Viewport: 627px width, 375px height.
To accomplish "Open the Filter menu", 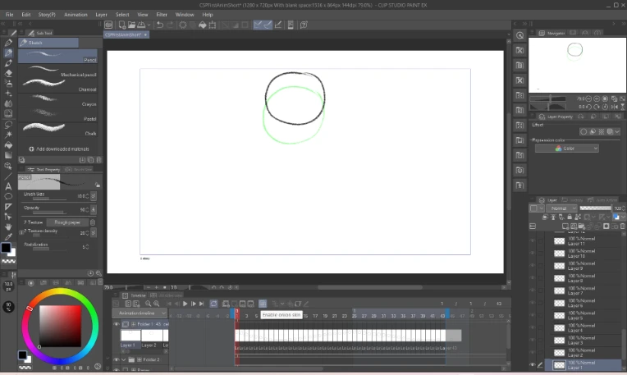I will 162,14.
